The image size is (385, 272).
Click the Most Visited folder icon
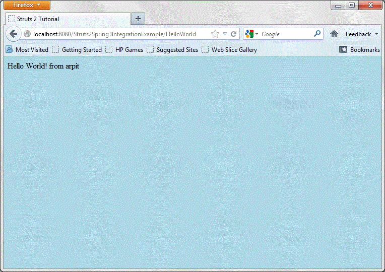9,49
